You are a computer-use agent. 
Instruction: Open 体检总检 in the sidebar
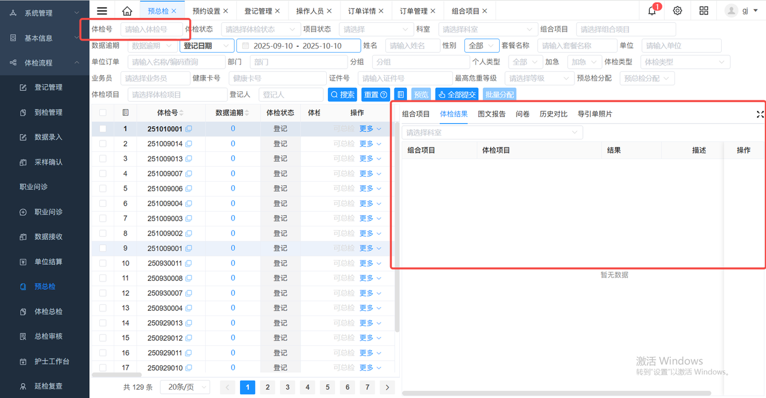[48, 311]
